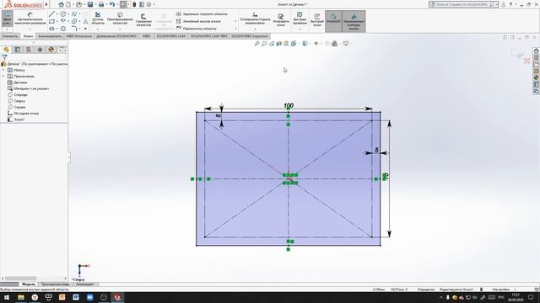The width and height of the screenshot is (540, 303).
Task: Switch to the SOLIDWORKS CAM tab
Action: (170, 36)
